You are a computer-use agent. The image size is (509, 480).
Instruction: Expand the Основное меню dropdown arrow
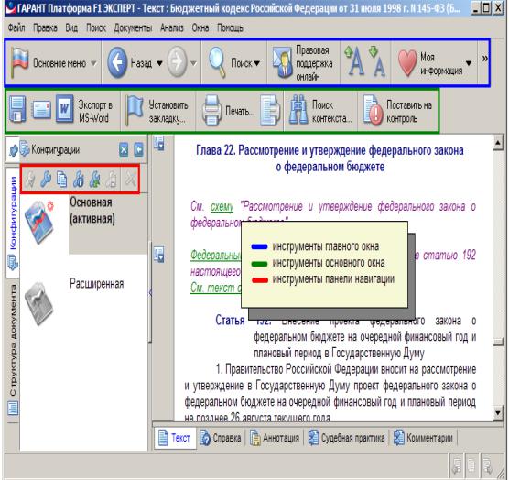pos(93,63)
